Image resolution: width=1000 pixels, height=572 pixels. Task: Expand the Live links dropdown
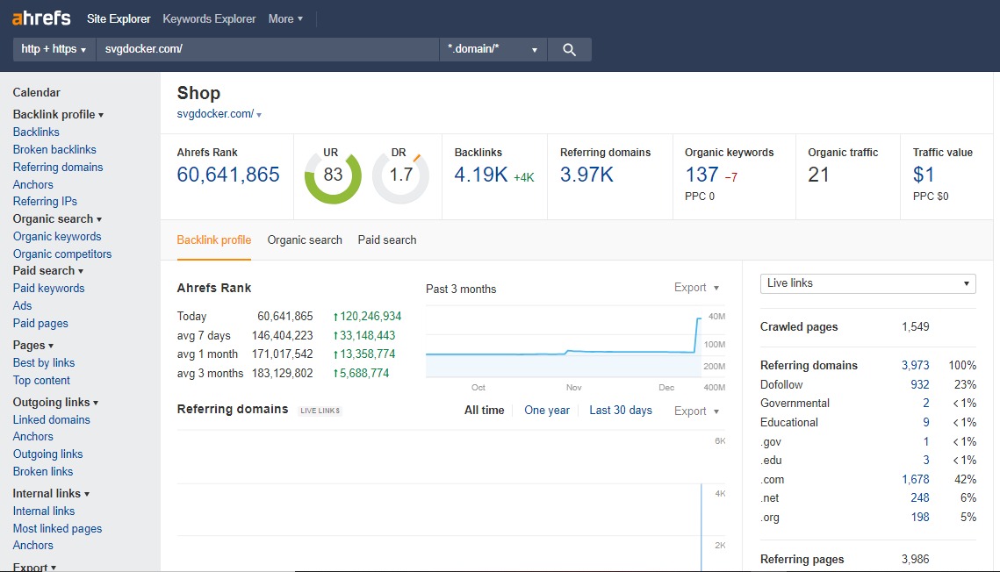[867, 283]
